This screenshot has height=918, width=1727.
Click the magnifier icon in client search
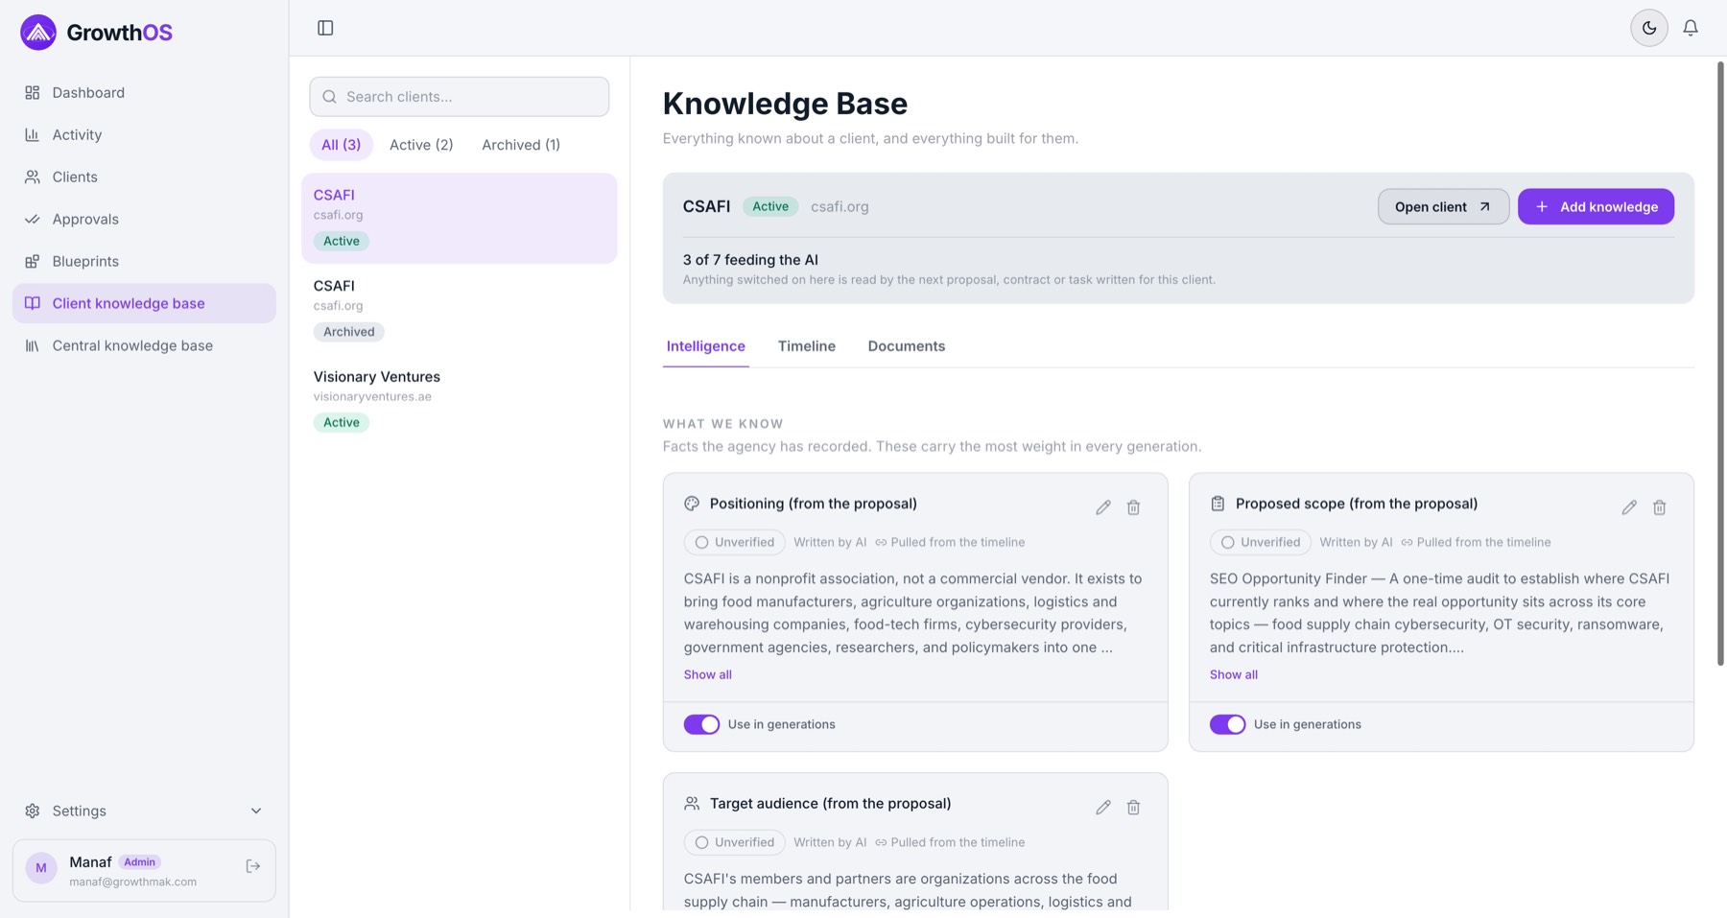pyautogui.click(x=330, y=97)
